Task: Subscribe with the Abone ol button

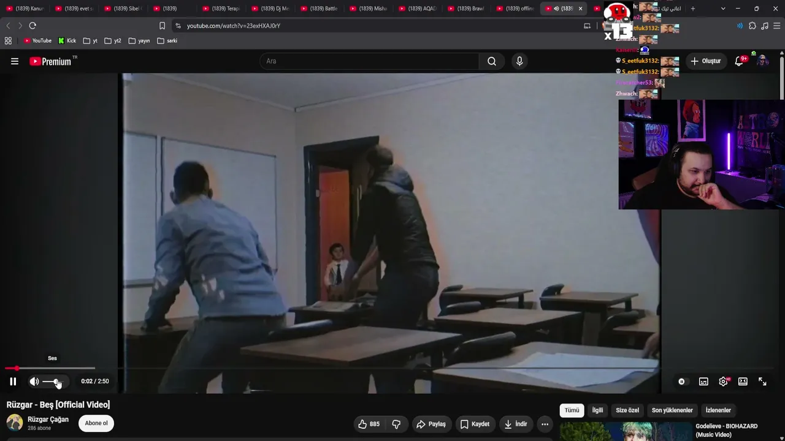Action: (96, 423)
